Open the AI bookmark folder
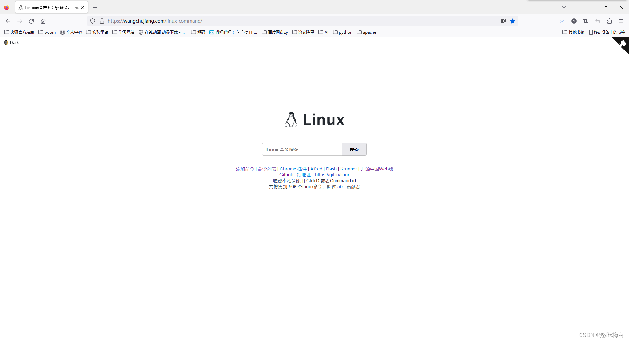629x341 pixels. point(323,32)
